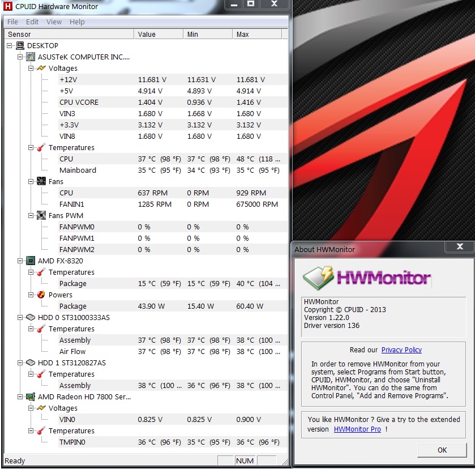
Task: Select the VIN0 voltage row
Action: 173,419
